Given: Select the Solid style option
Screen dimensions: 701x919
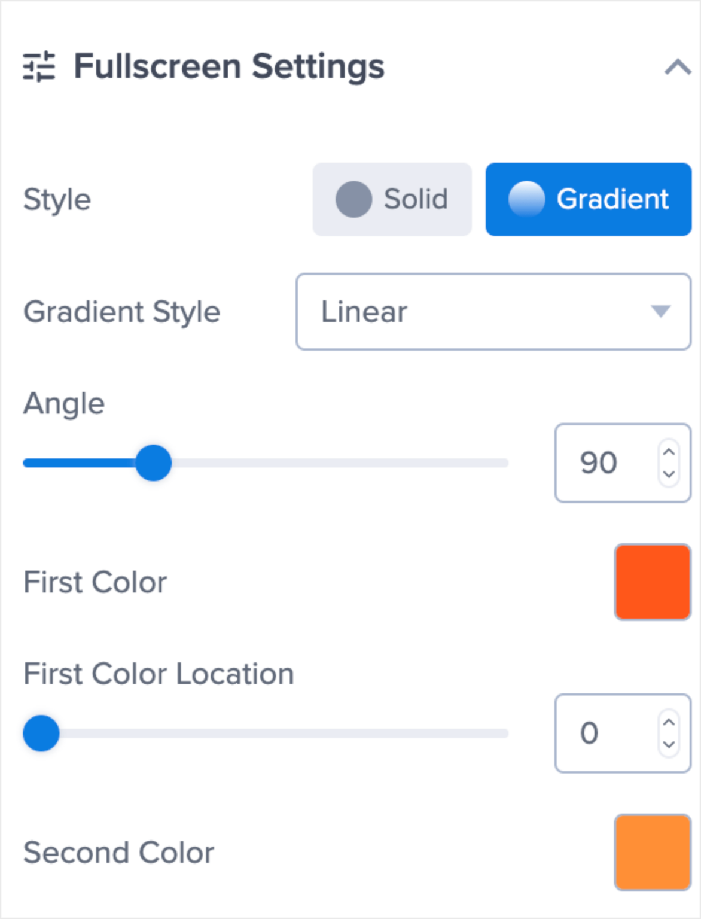Looking at the screenshot, I should coord(392,199).
